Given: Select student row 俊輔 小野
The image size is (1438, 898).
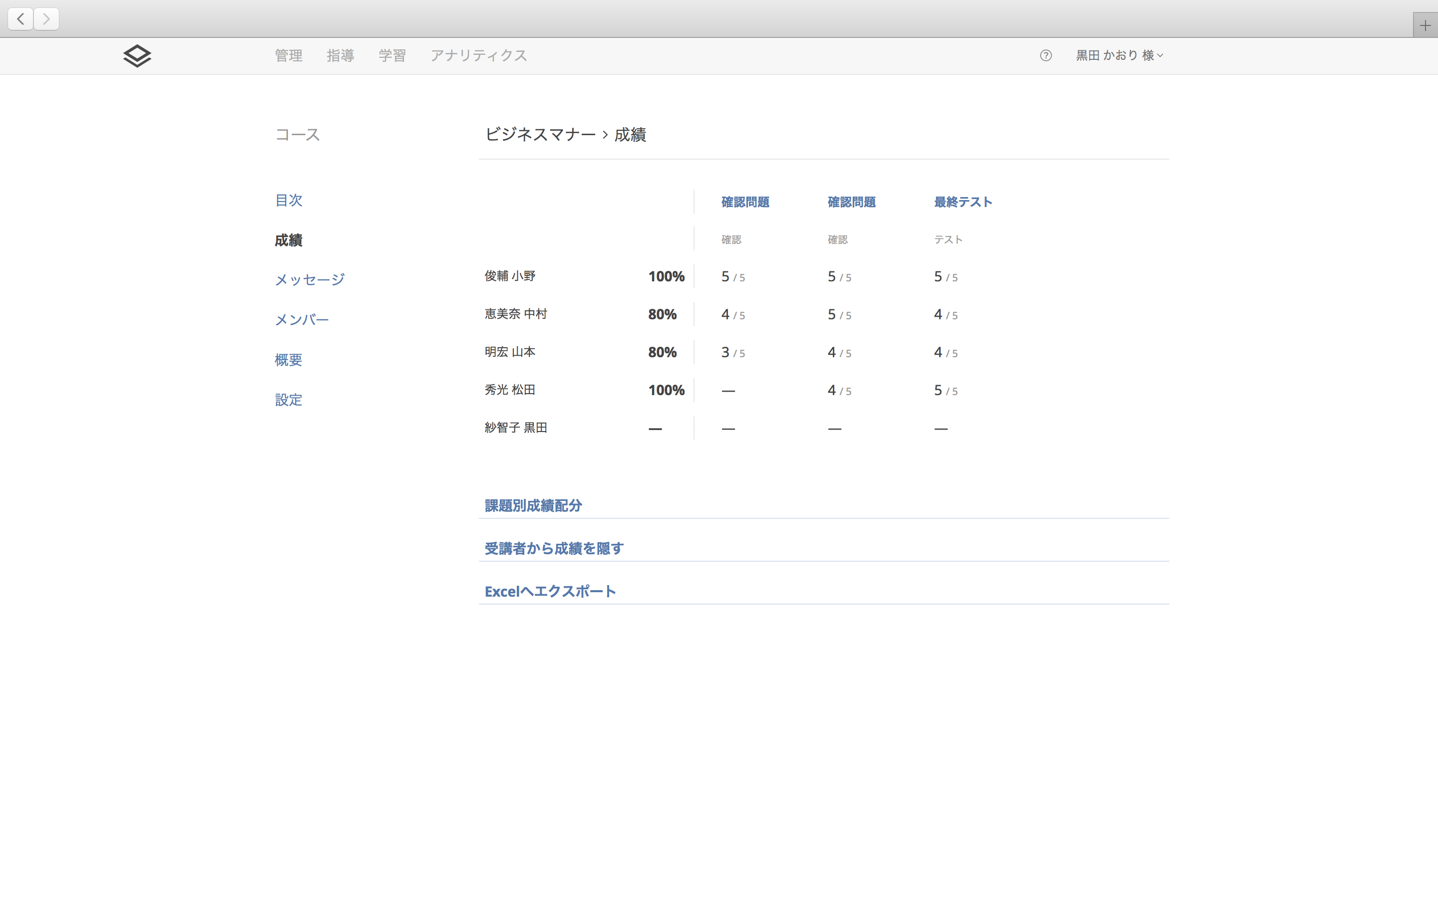Looking at the screenshot, I should (510, 276).
